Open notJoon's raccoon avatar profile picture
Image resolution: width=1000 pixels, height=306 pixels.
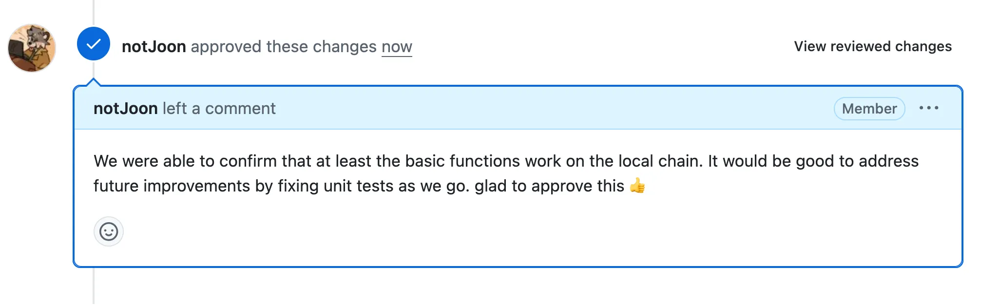pos(32,48)
